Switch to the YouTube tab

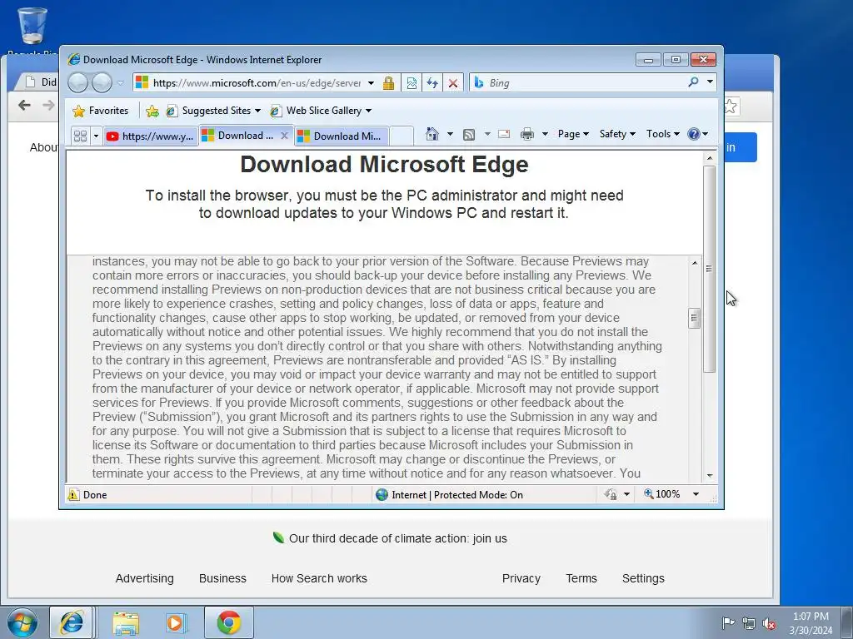(x=150, y=136)
